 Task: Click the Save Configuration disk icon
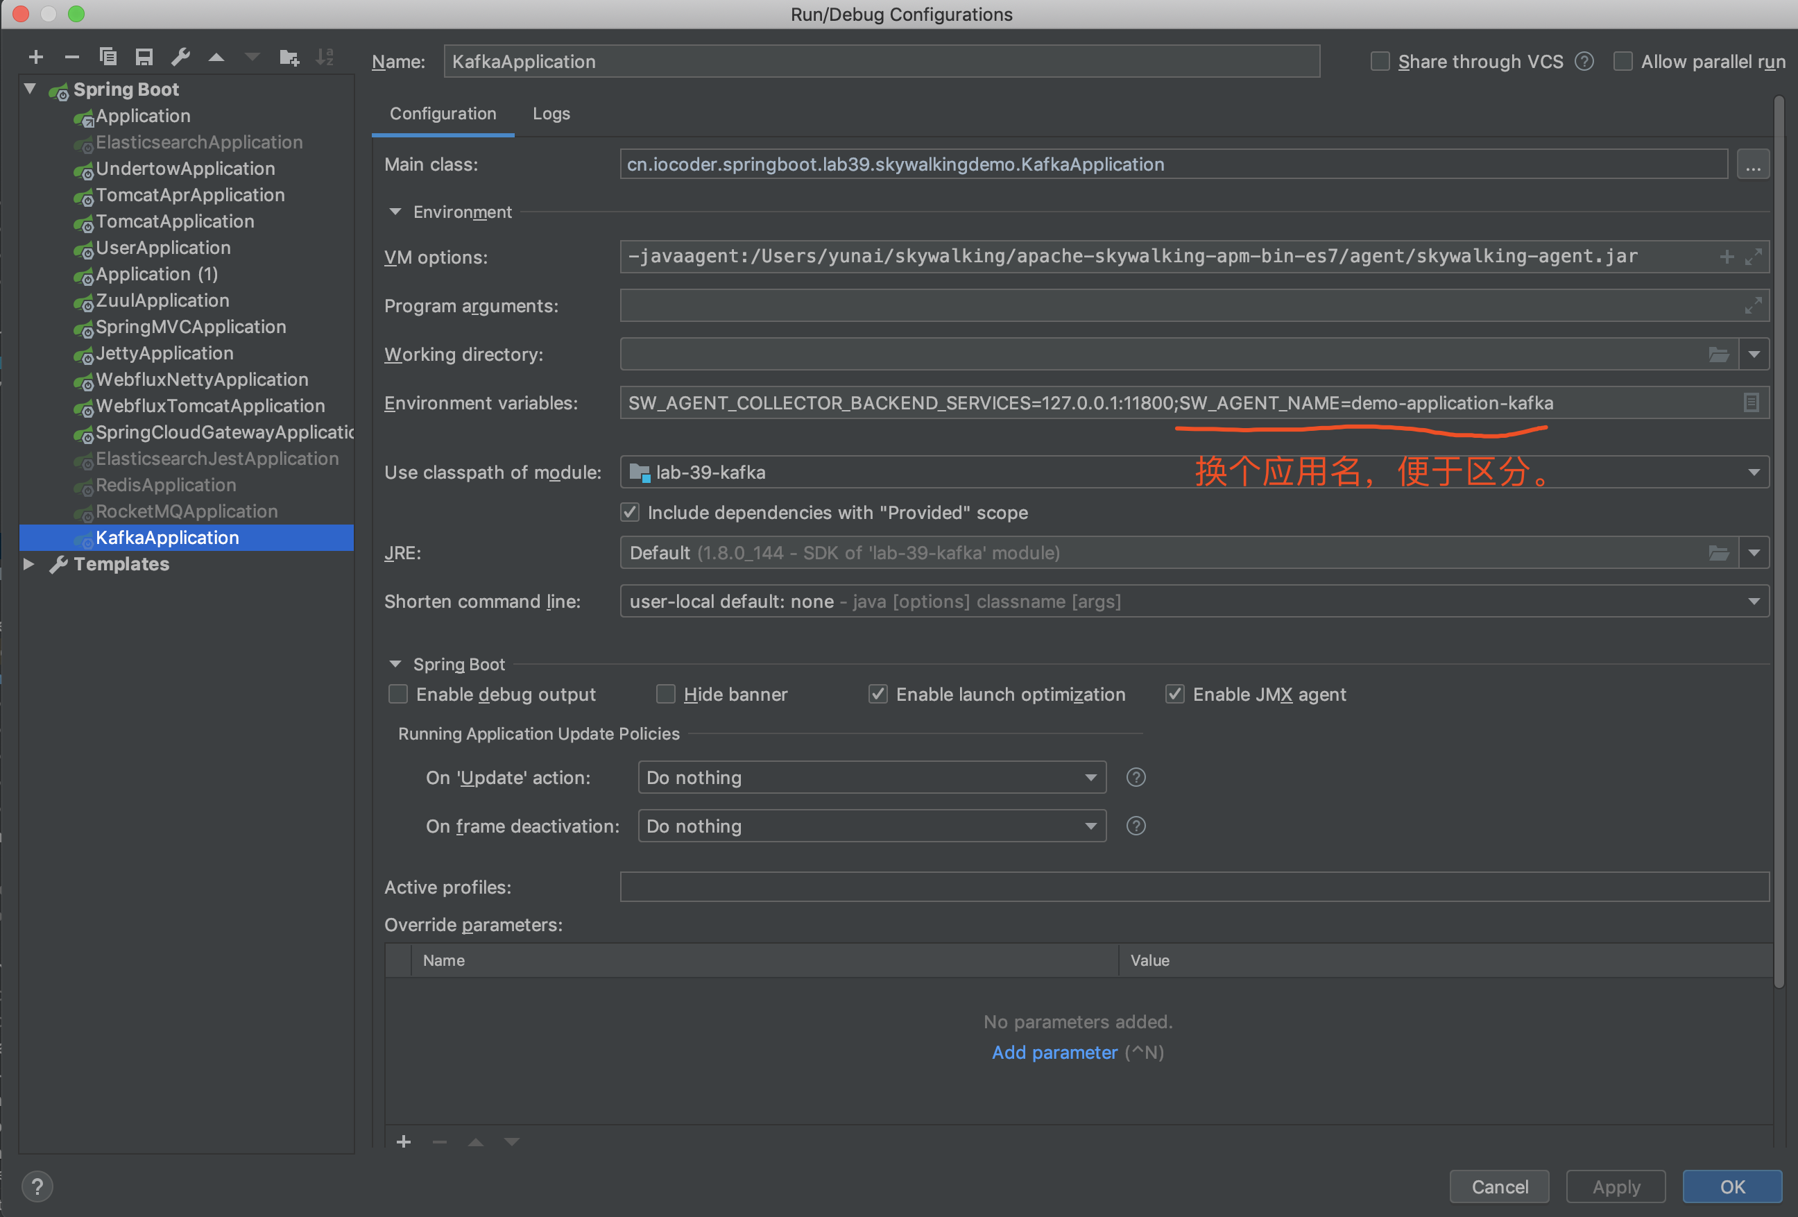(x=144, y=58)
